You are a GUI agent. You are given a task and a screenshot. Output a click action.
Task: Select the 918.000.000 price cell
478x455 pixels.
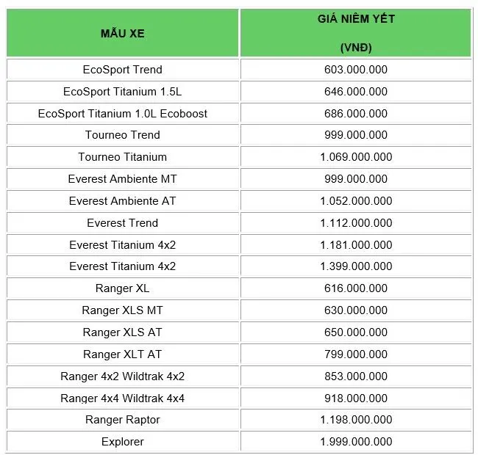(x=356, y=398)
